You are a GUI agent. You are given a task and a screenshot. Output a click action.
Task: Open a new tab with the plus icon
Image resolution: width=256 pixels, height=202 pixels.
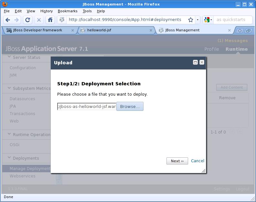pyautogui.click(x=240, y=30)
